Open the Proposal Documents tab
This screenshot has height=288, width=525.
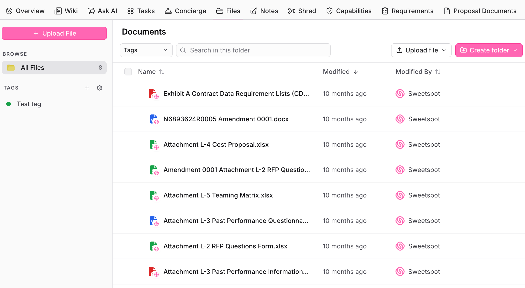click(480, 11)
